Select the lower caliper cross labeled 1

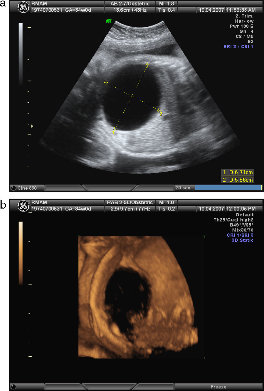pyautogui.click(x=114, y=129)
